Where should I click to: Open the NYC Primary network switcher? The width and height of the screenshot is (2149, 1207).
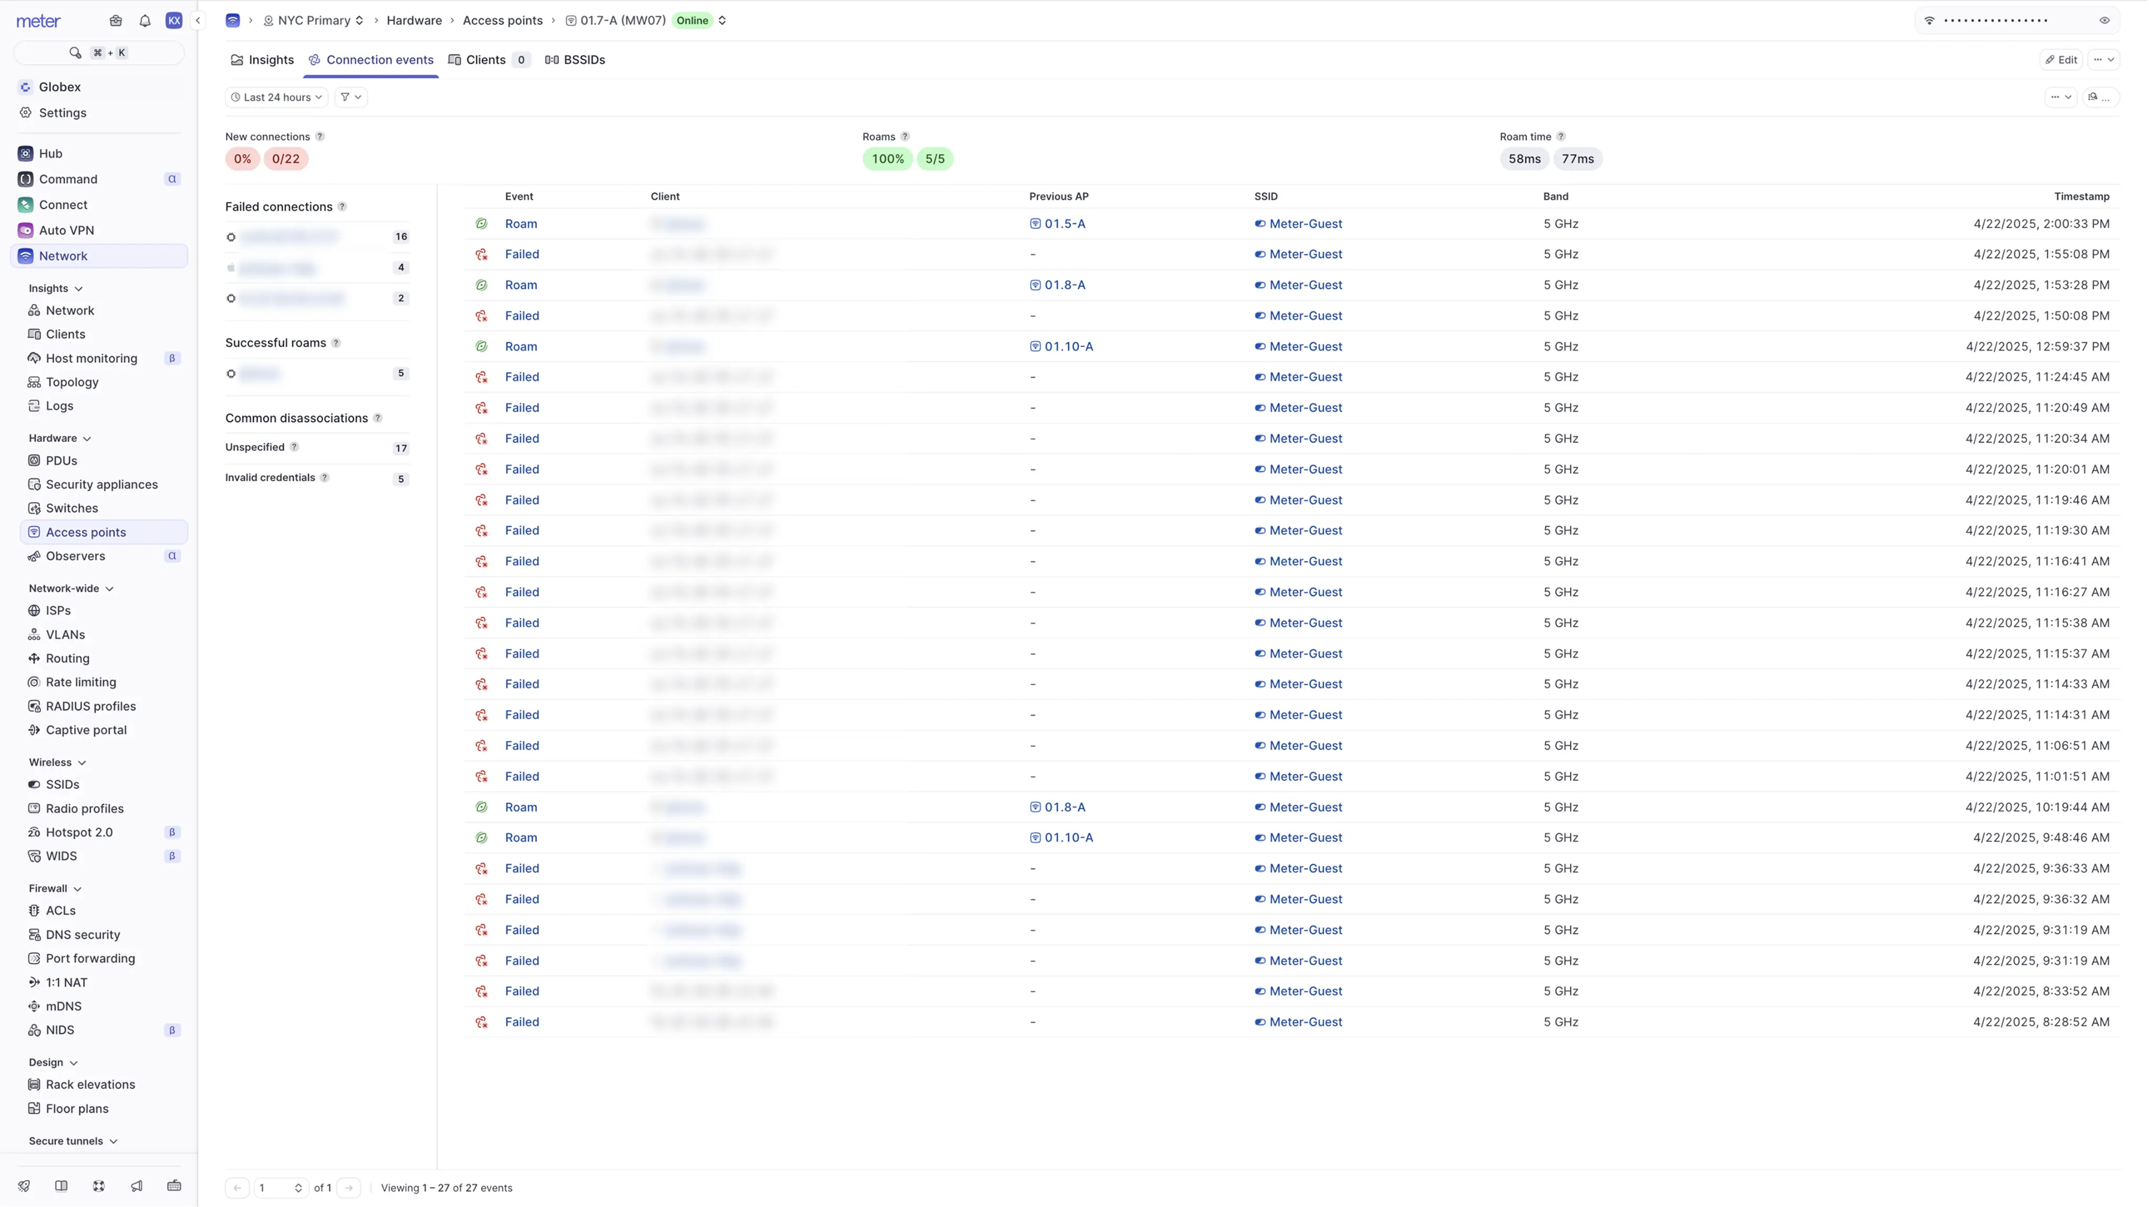pyautogui.click(x=314, y=21)
